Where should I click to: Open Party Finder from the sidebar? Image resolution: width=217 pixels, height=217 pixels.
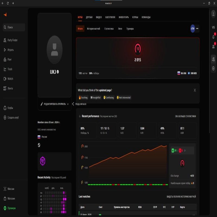(12, 40)
